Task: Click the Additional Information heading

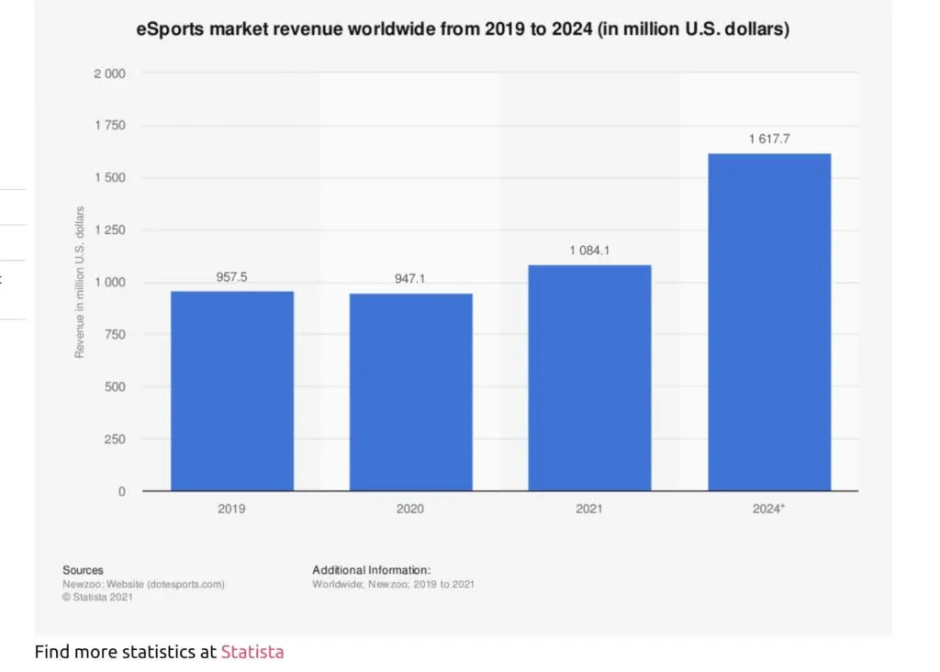Action: coord(371,570)
